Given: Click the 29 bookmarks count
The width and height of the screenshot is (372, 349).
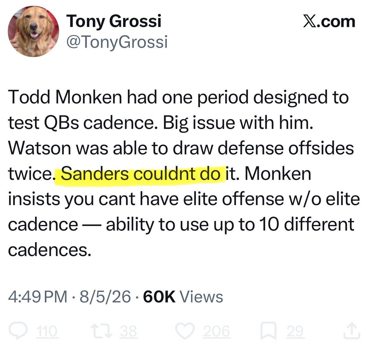Looking at the screenshot, I should 295,331.
